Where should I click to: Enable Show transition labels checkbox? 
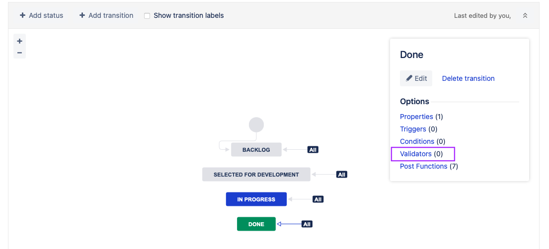(x=147, y=16)
